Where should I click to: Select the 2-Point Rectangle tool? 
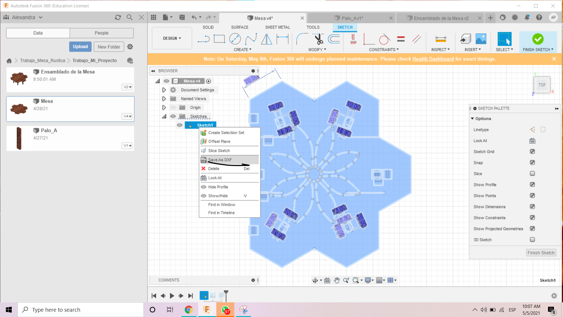219,39
